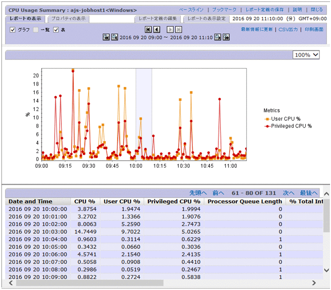
Task: Open the レポート定義の編集 tab
Action: pyautogui.click(x=158, y=19)
